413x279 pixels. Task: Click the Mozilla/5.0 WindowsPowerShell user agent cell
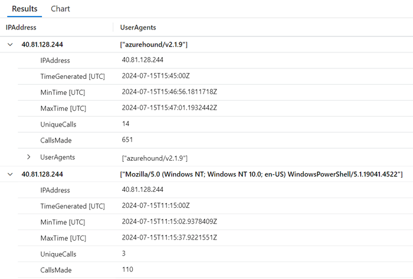click(x=261, y=174)
